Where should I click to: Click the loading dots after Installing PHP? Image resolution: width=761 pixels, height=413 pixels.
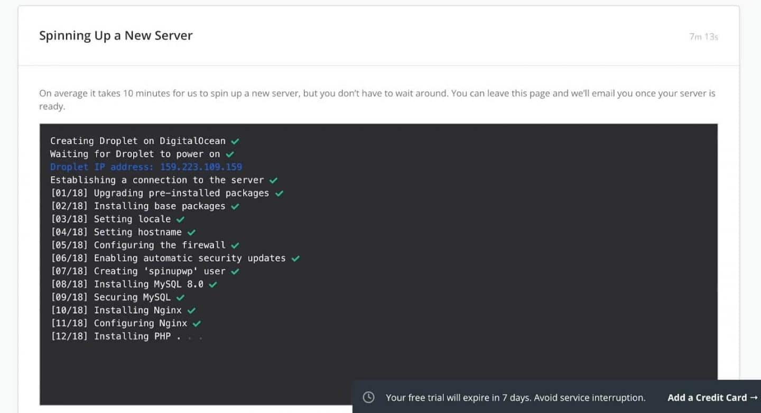(190, 337)
